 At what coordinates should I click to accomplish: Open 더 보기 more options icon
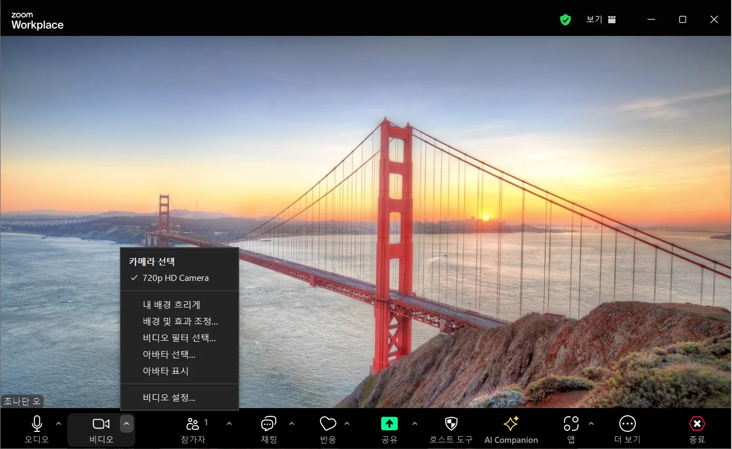(x=627, y=424)
